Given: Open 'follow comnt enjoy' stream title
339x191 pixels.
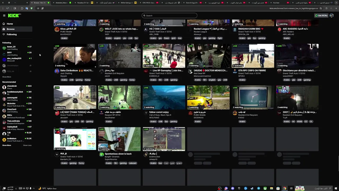Looking at the screenshot, I should tap(159, 112).
